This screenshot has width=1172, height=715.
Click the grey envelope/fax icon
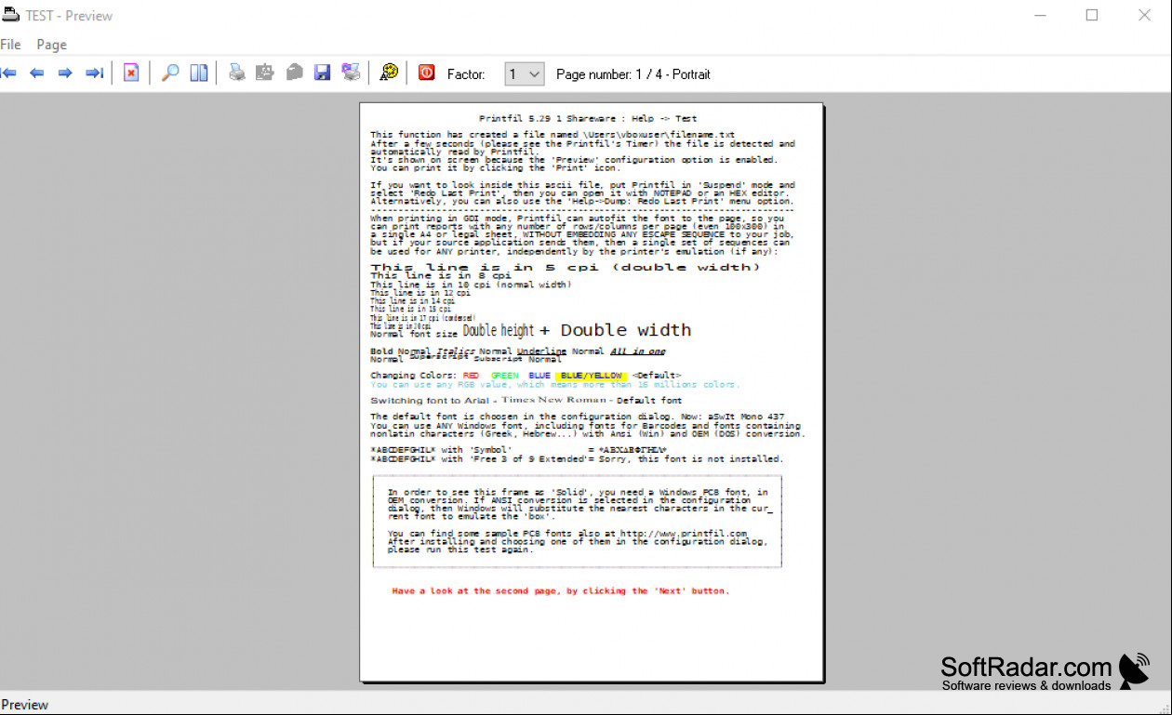click(x=294, y=73)
